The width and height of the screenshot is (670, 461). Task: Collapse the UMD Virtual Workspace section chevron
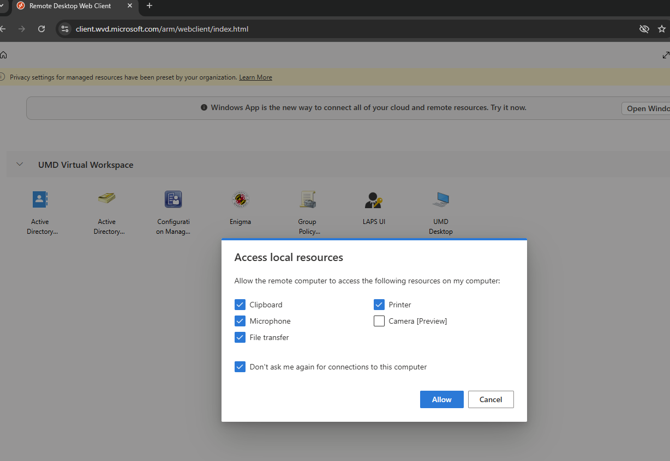coord(20,164)
